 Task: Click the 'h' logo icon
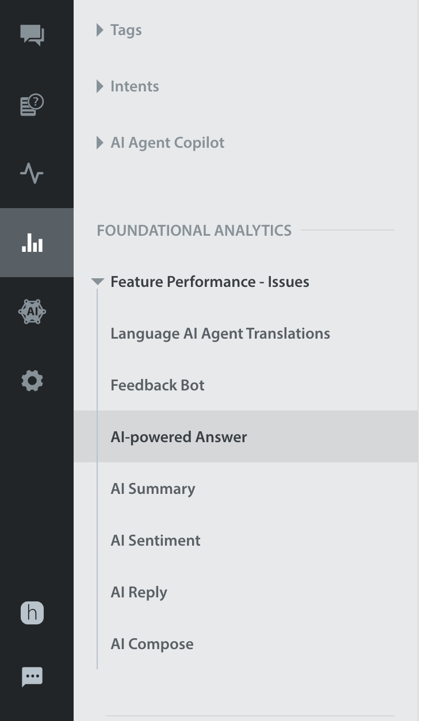pyautogui.click(x=32, y=613)
